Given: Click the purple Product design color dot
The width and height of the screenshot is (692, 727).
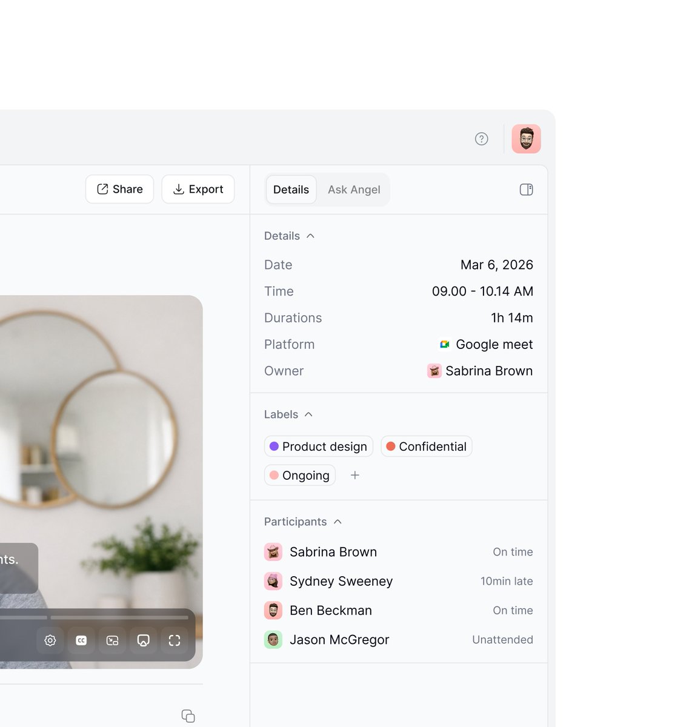Looking at the screenshot, I should [274, 446].
